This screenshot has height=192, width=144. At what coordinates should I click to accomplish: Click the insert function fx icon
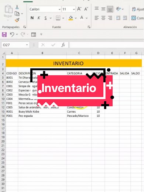tap(63, 45)
